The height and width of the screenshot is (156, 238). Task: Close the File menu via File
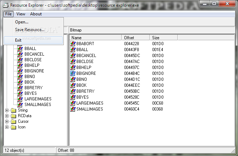click(8, 14)
